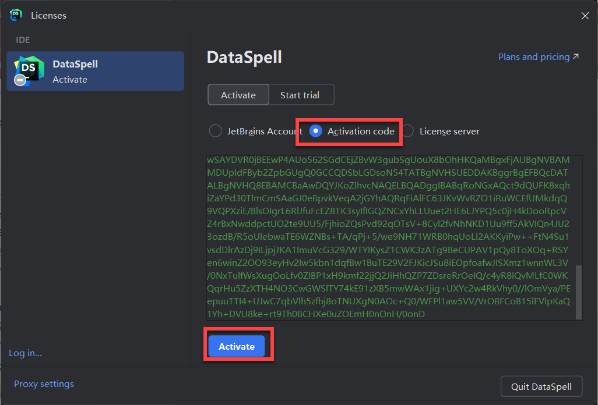Click inside the activation code text area
Viewport: 598px width, 405px height.
point(391,237)
